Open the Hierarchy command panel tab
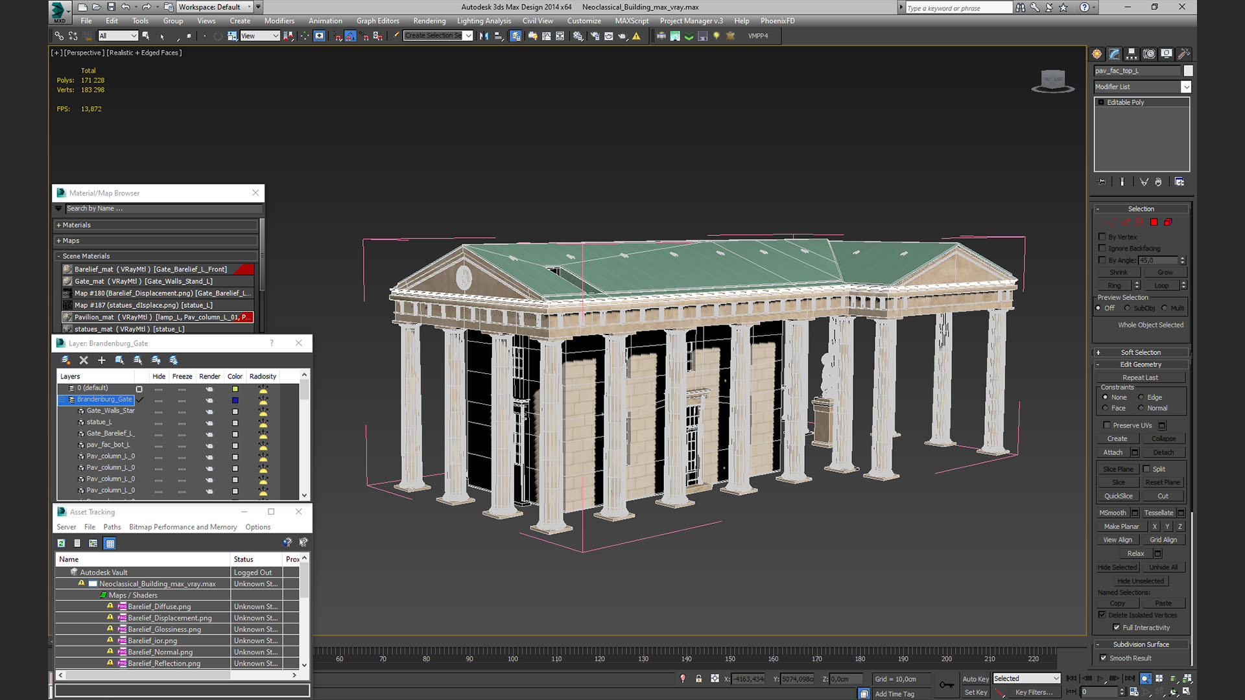Viewport: 1245px width, 700px height. coord(1132,54)
